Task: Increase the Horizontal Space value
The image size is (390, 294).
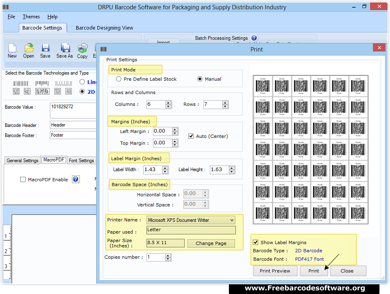Action: [x=205, y=192]
